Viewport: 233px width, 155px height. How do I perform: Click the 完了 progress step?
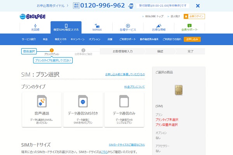coord(190,51)
